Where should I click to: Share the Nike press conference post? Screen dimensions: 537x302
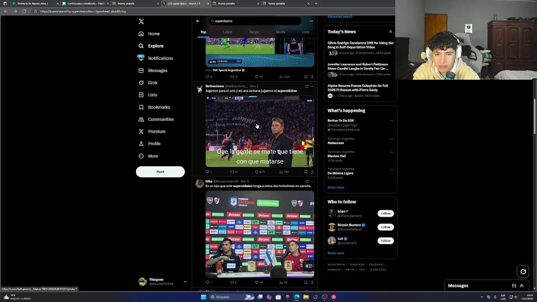pyautogui.click(x=312, y=282)
